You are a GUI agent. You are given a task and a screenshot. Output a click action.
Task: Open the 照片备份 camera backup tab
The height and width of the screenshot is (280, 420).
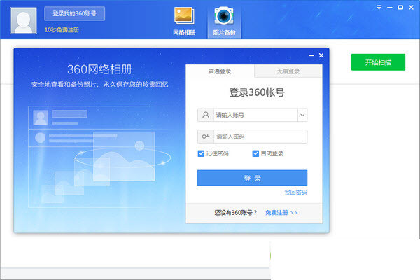(x=224, y=22)
